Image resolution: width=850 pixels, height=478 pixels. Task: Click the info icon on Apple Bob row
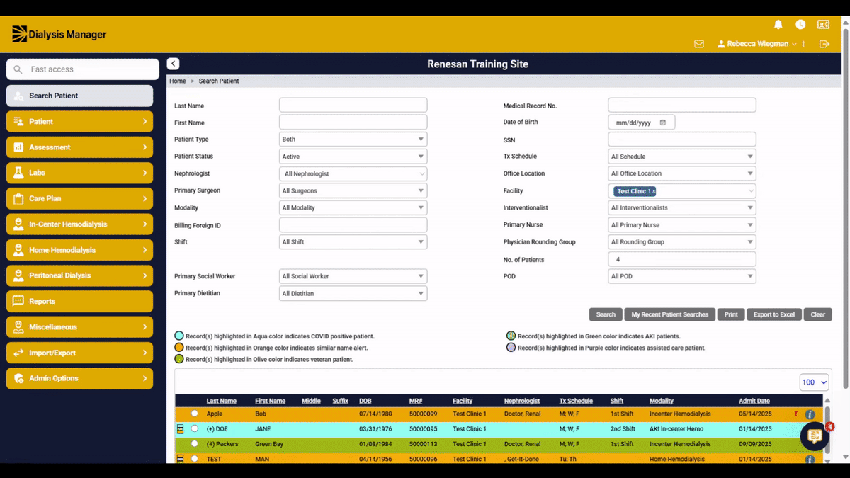click(810, 414)
